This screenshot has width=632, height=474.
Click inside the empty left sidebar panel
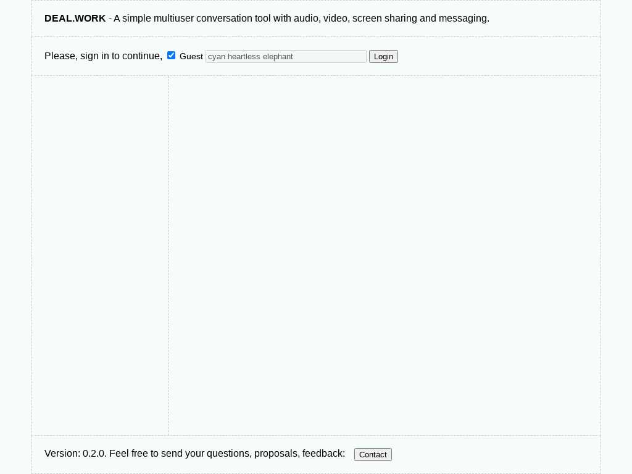pyautogui.click(x=100, y=255)
